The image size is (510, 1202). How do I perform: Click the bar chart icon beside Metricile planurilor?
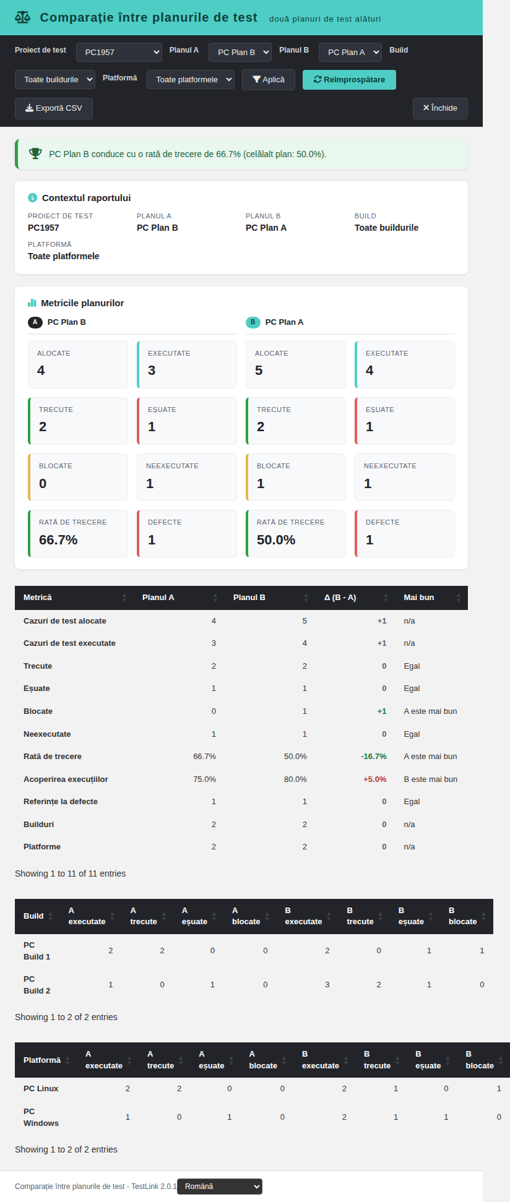coord(32,303)
